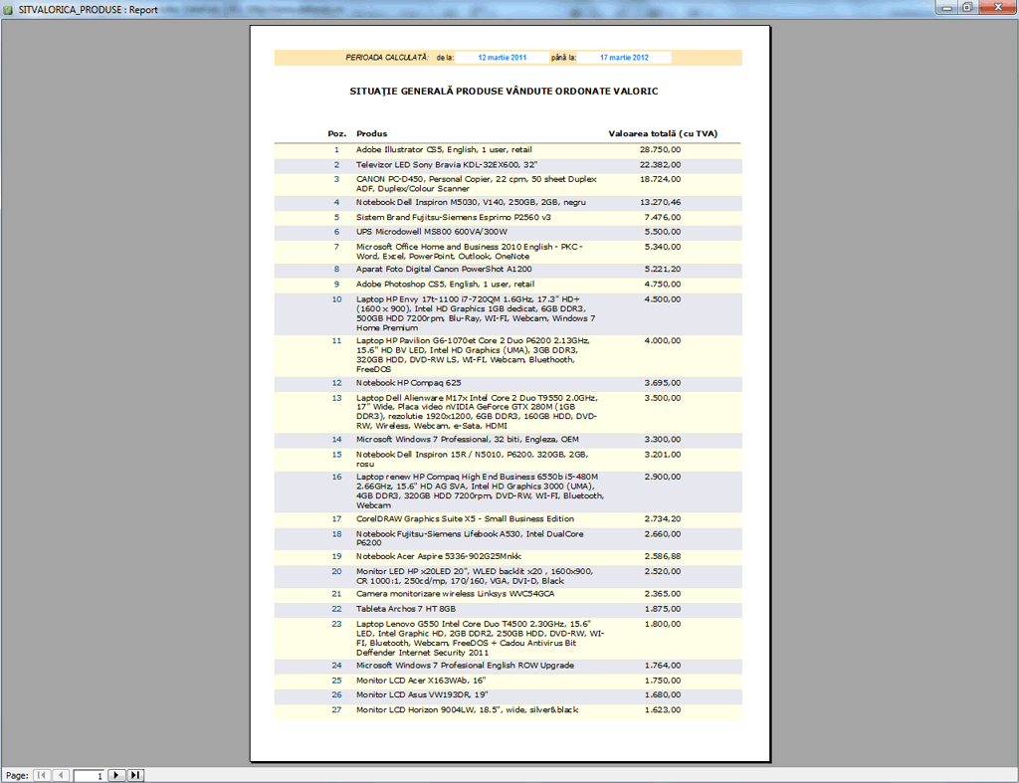Select Televizor LED Sony Bravia row
The width and height of the screenshot is (1019, 783).
point(508,165)
